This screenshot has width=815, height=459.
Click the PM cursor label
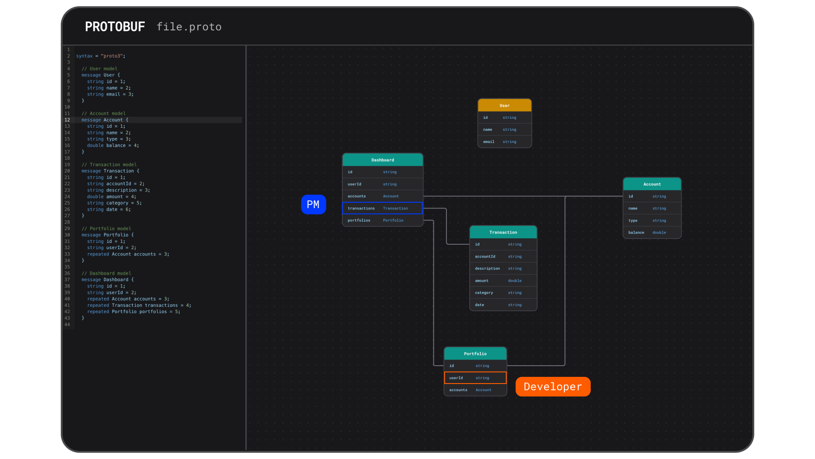click(x=313, y=204)
